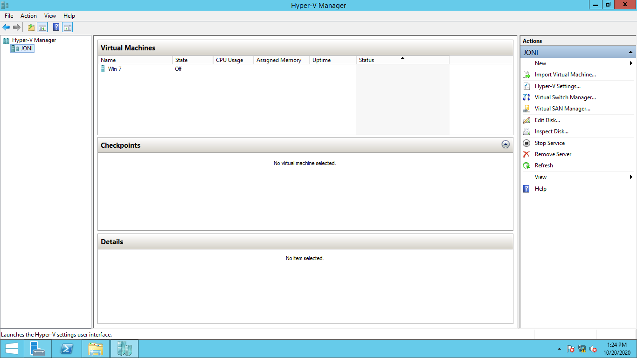The height and width of the screenshot is (358, 637).
Task: Toggle the Show/Hide Action Pane icon
Action: click(x=68, y=28)
